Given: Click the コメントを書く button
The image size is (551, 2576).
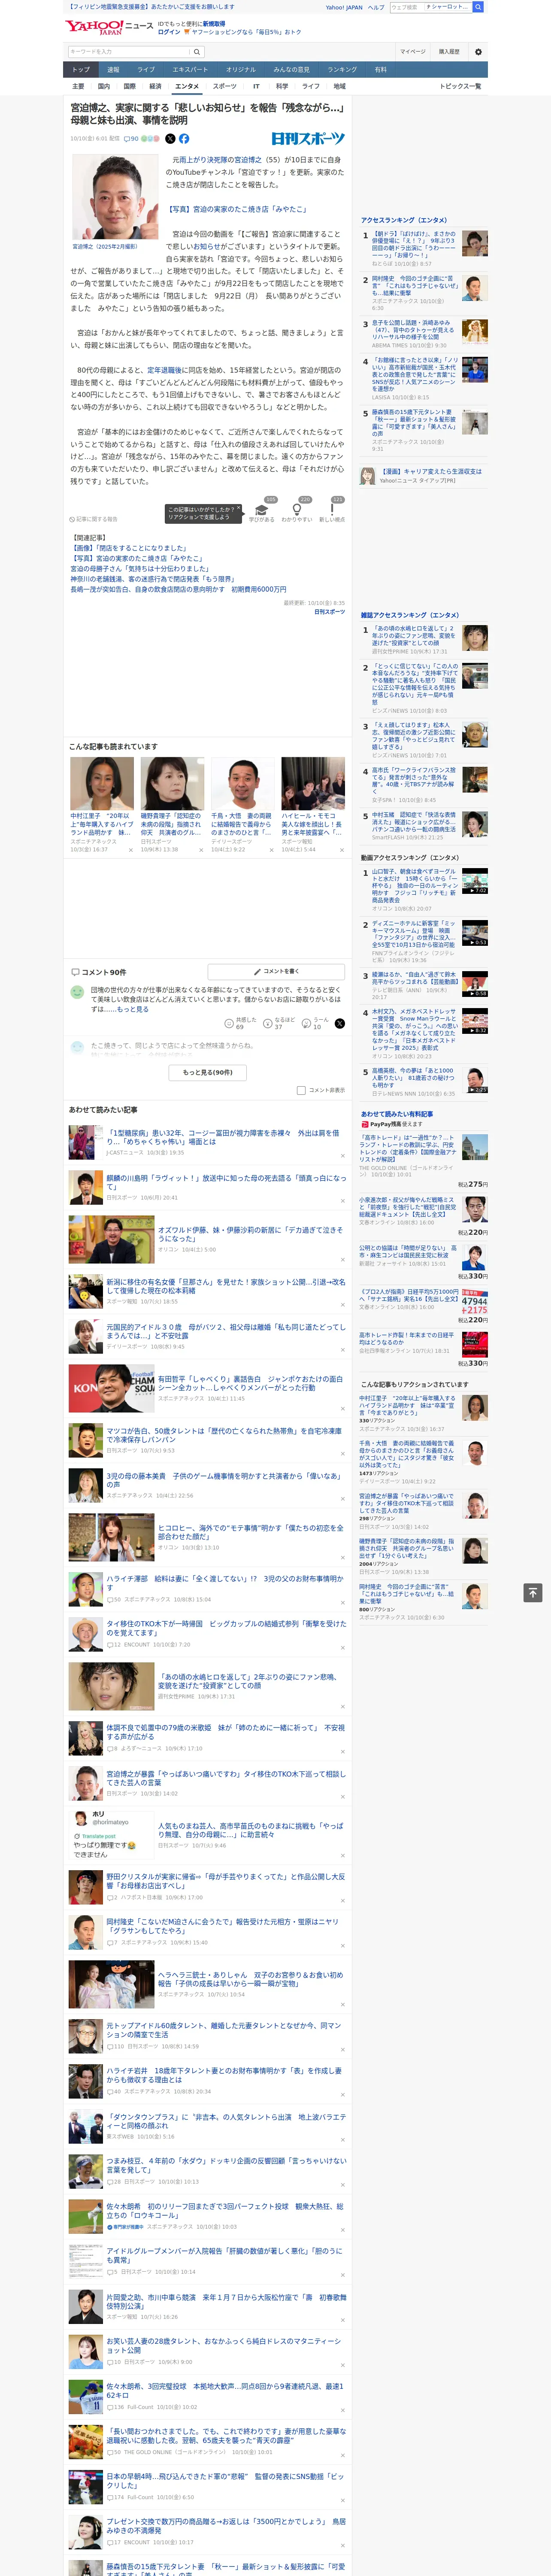Looking at the screenshot, I should [x=277, y=971].
